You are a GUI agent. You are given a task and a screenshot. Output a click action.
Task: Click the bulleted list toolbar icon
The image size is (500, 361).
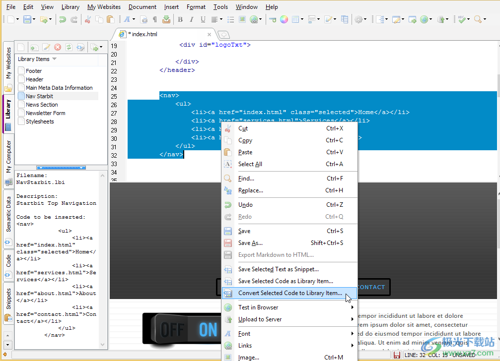(x=230, y=20)
